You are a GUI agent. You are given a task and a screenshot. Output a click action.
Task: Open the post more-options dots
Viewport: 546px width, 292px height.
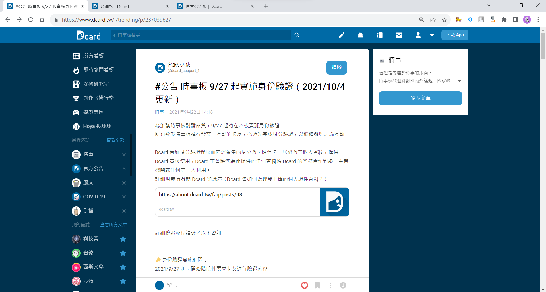[x=330, y=285]
